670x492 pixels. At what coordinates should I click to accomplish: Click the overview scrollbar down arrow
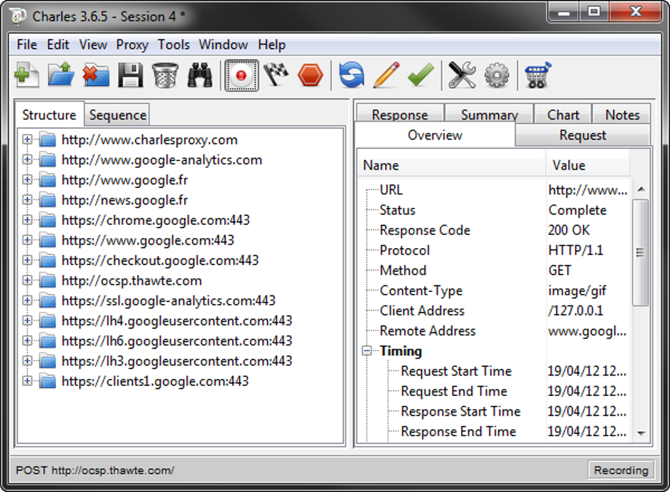click(640, 433)
